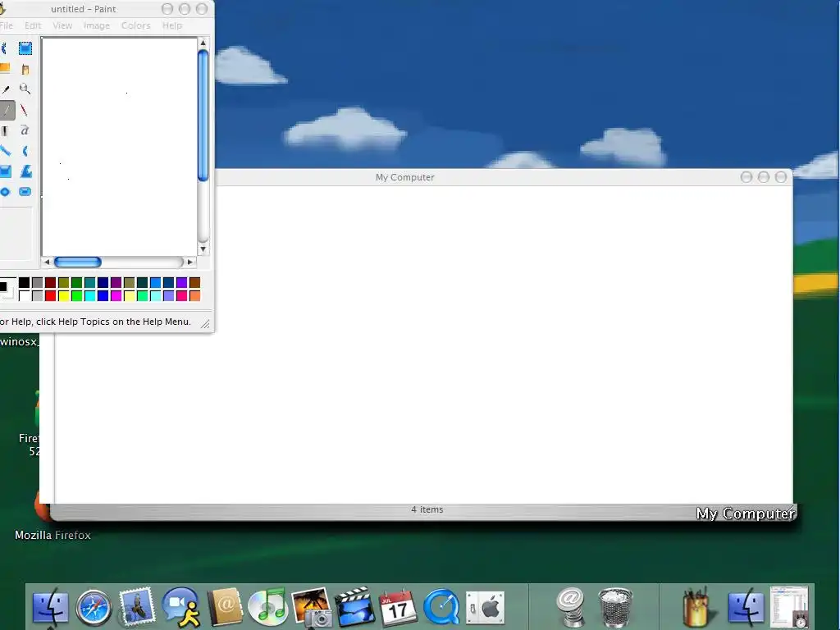Open the Trash in the dock

(x=615, y=607)
